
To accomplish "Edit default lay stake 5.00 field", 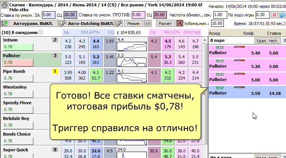I will [x=139, y=15].
